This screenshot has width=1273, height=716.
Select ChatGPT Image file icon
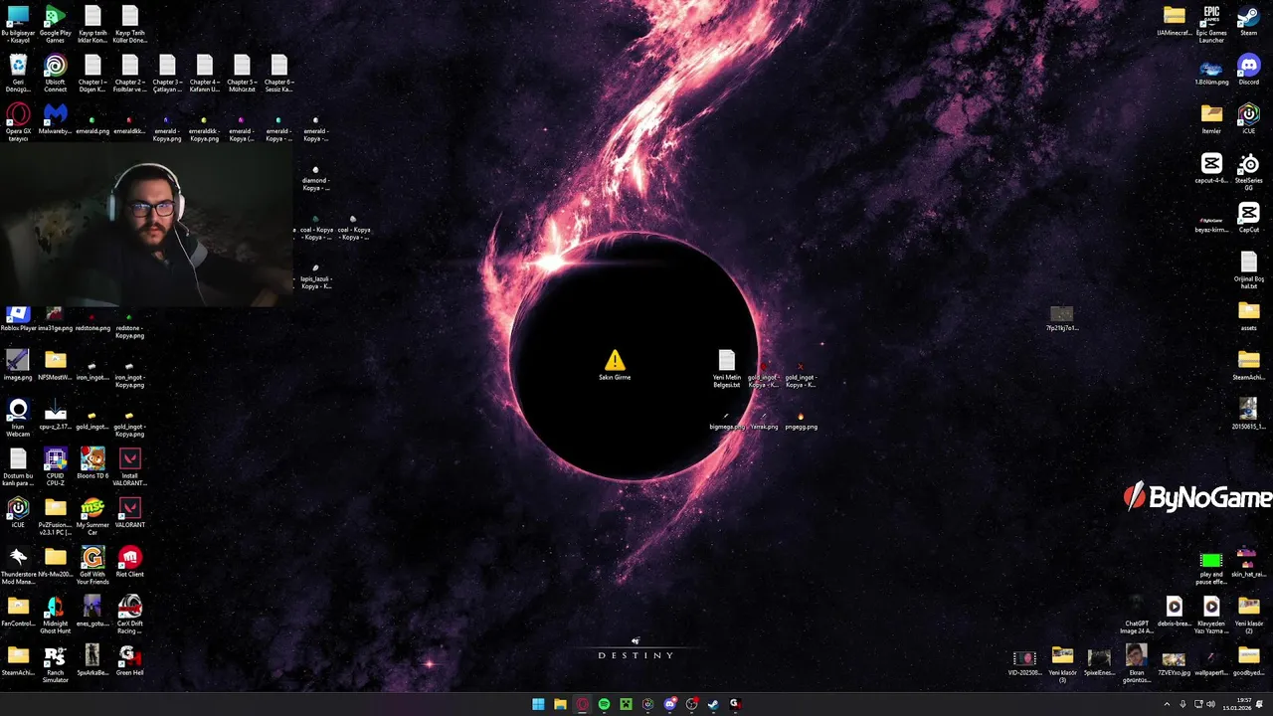1137,616
